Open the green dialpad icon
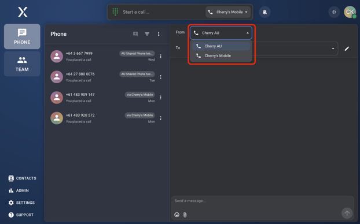This screenshot has height=224, width=360. click(x=115, y=12)
